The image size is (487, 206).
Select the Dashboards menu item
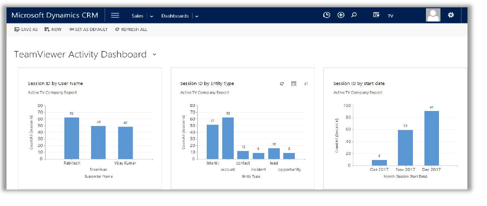[175, 16]
